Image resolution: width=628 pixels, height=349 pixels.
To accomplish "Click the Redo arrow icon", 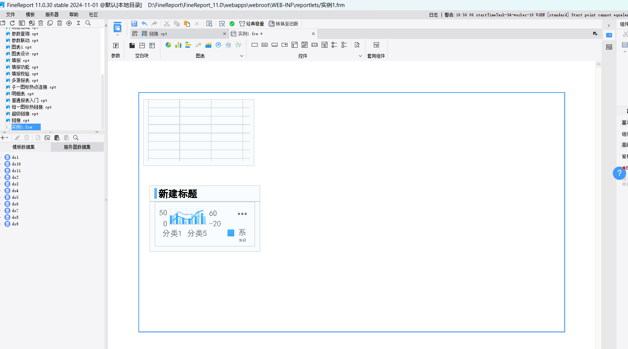I will point(154,23).
